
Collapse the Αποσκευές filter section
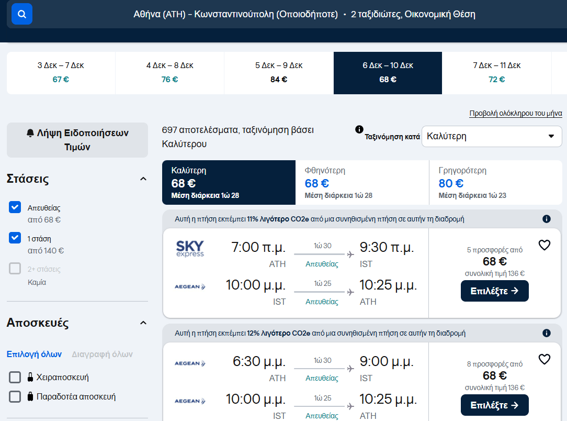143,323
